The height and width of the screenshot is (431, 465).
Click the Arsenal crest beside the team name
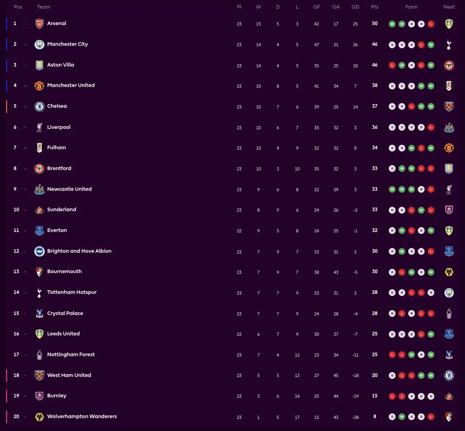coord(39,24)
